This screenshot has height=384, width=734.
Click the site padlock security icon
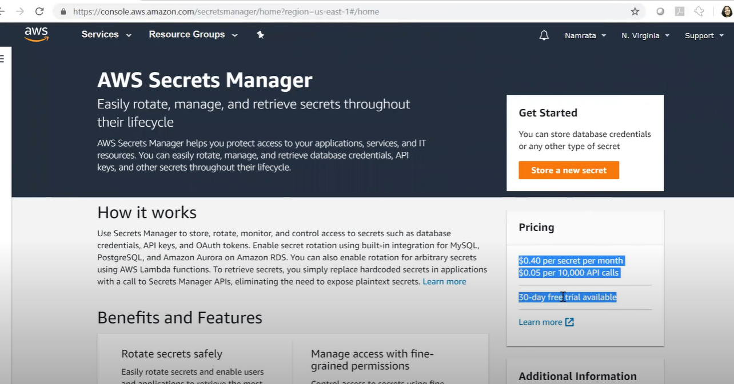click(63, 11)
